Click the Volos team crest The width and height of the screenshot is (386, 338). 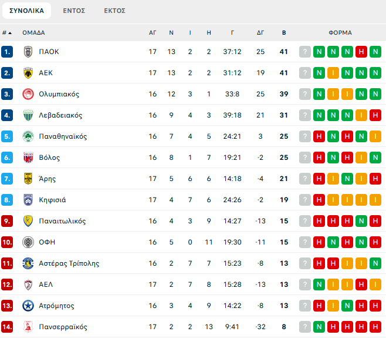click(28, 158)
